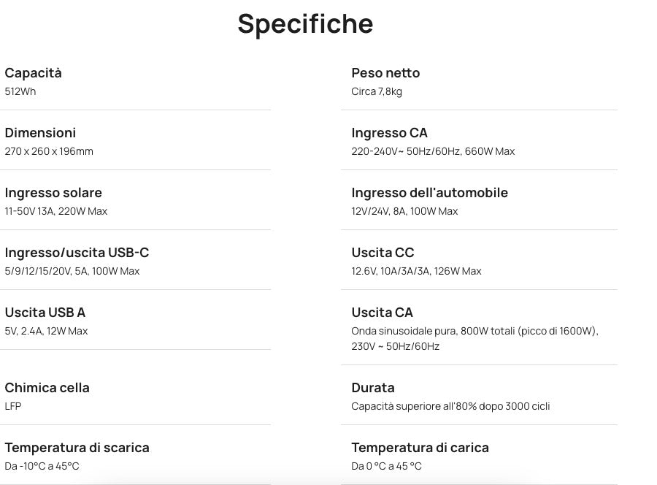Click the Chimica cella heading
The height and width of the screenshot is (485, 657).
click(47, 388)
